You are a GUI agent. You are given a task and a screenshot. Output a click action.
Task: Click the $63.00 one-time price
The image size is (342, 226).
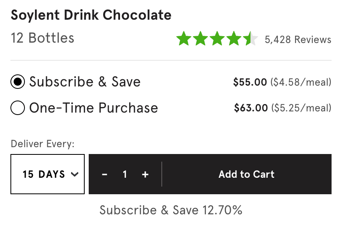(x=251, y=108)
